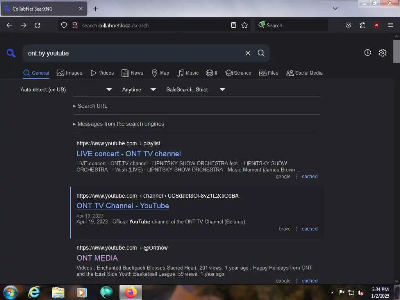The height and width of the screenshot is (300, 400).
Task: Switch to the Science category
Action: pyautogui.click(x=238, y=73)
